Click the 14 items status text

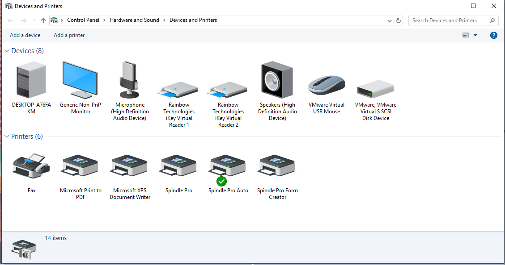click(x=56, y=238)
